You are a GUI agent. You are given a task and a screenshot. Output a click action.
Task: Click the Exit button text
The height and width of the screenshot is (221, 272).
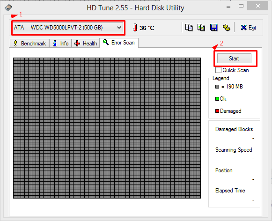pyautogui.click(x=252, y=28)
